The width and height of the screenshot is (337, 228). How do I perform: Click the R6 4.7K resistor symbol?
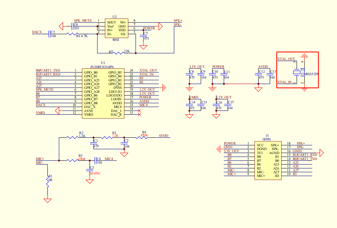point(72,34)
